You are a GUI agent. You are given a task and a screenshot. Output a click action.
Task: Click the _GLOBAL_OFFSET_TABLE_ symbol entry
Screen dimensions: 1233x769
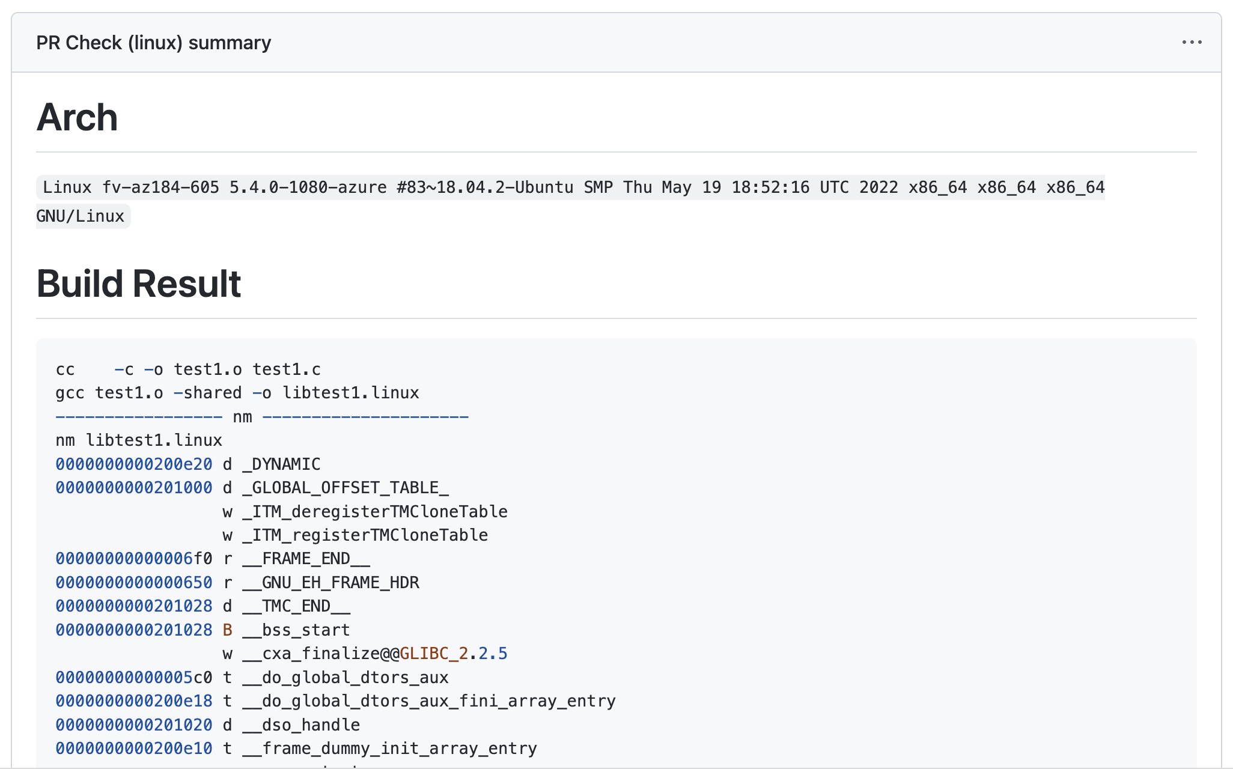345,488
